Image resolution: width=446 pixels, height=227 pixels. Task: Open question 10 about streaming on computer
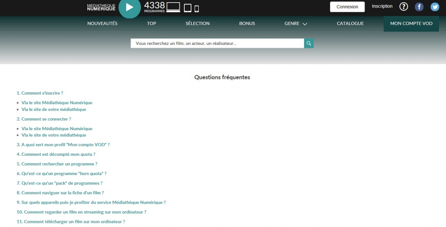[x=81, y=212]
